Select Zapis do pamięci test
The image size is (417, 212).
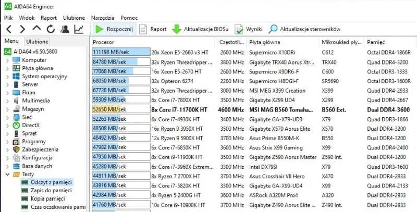tap(50, 191)
